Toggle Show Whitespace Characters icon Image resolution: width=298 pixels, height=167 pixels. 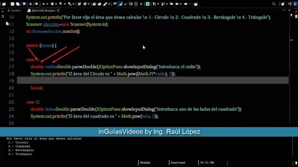click(141, 4)
